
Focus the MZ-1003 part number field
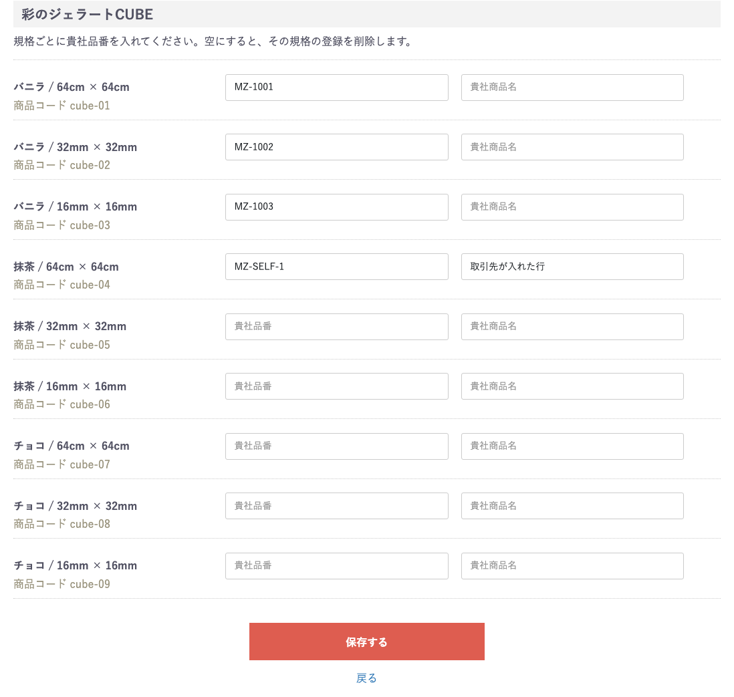(x=336, y=207)
